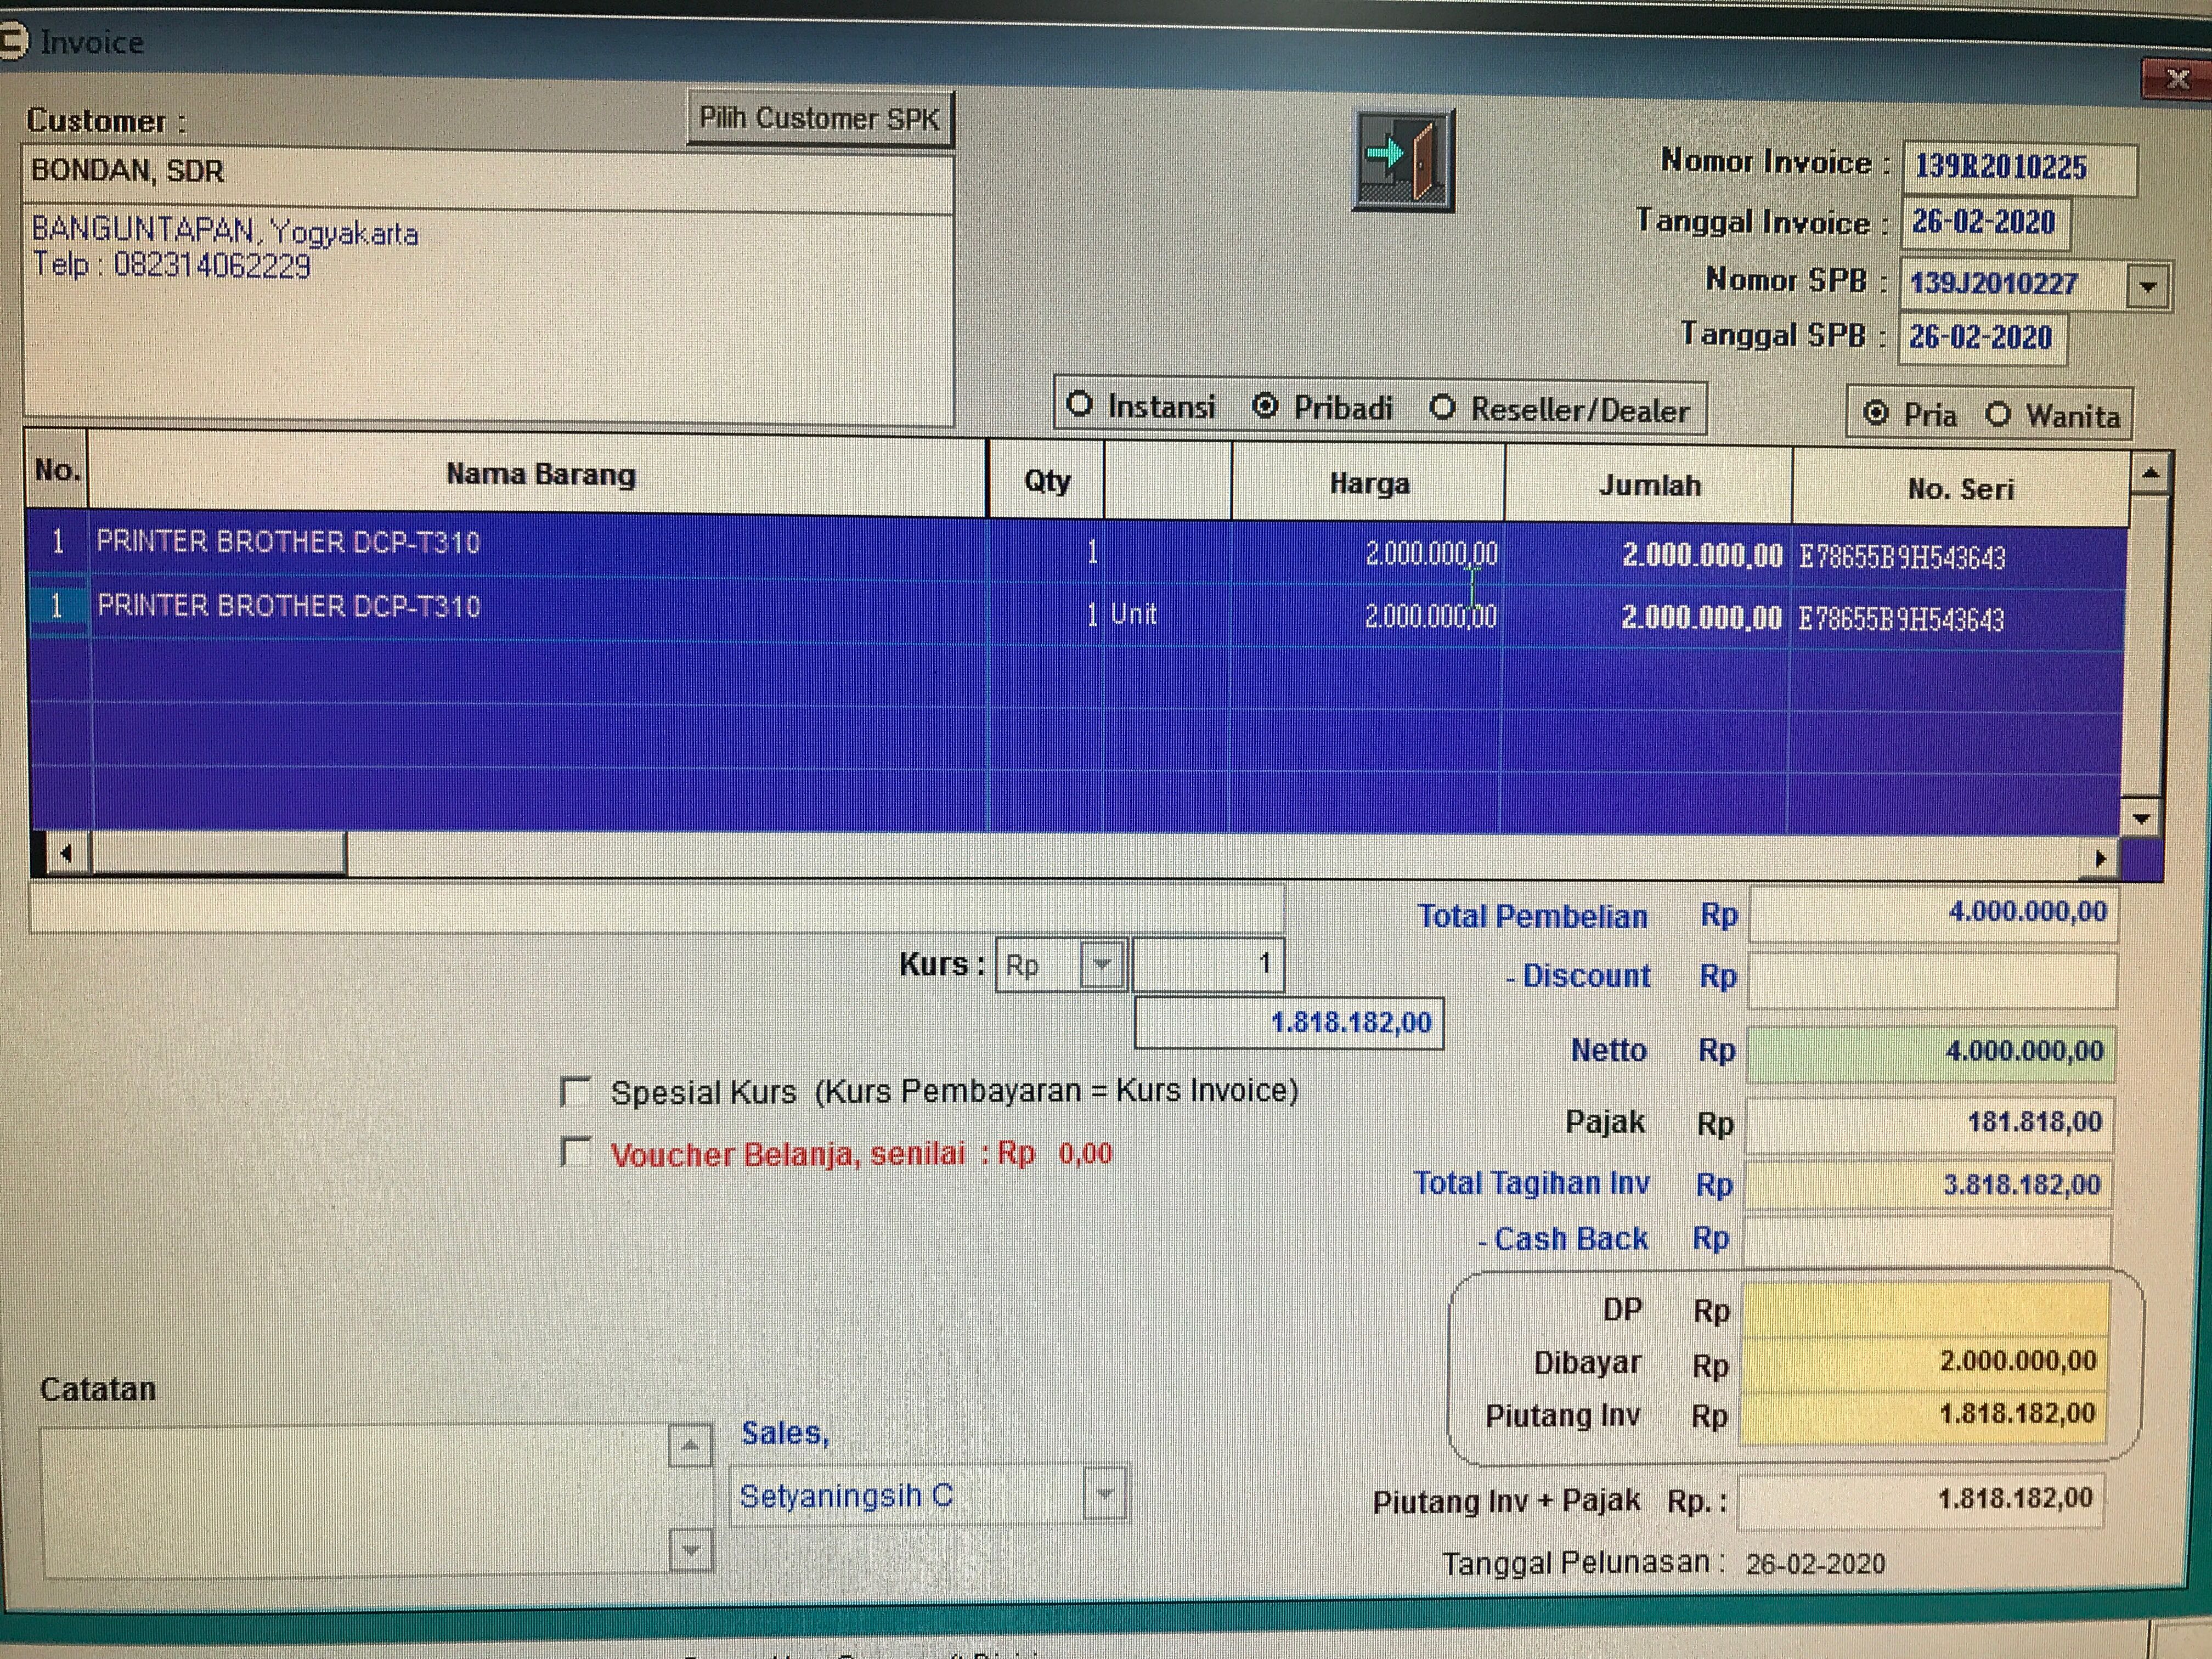
Task: Expand the Kurs currency dropdown
Action: (x=1102, y=965)
